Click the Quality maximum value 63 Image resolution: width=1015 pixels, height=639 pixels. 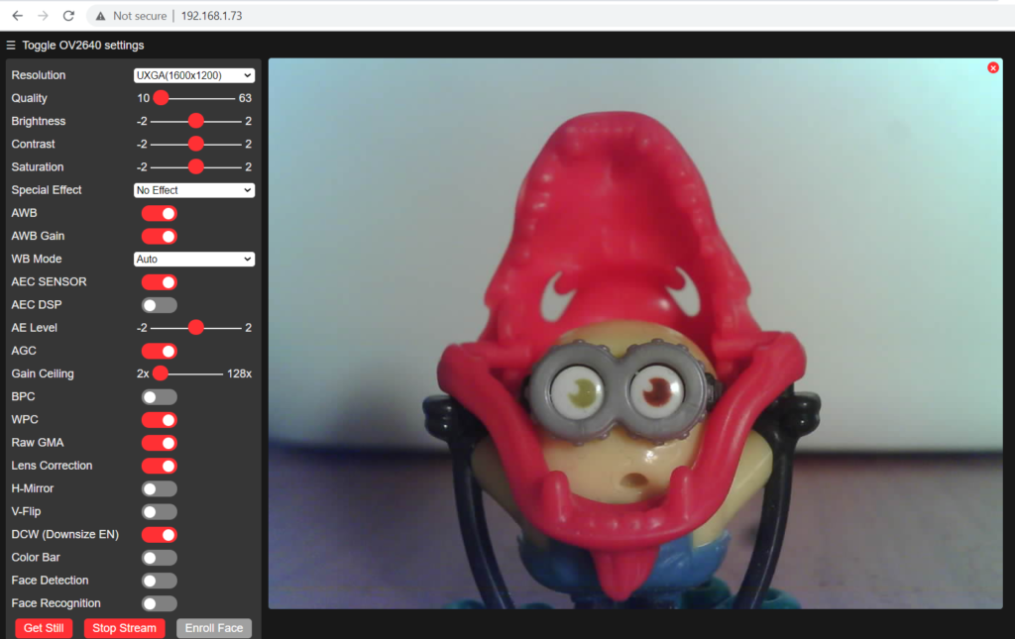point(245,98)
